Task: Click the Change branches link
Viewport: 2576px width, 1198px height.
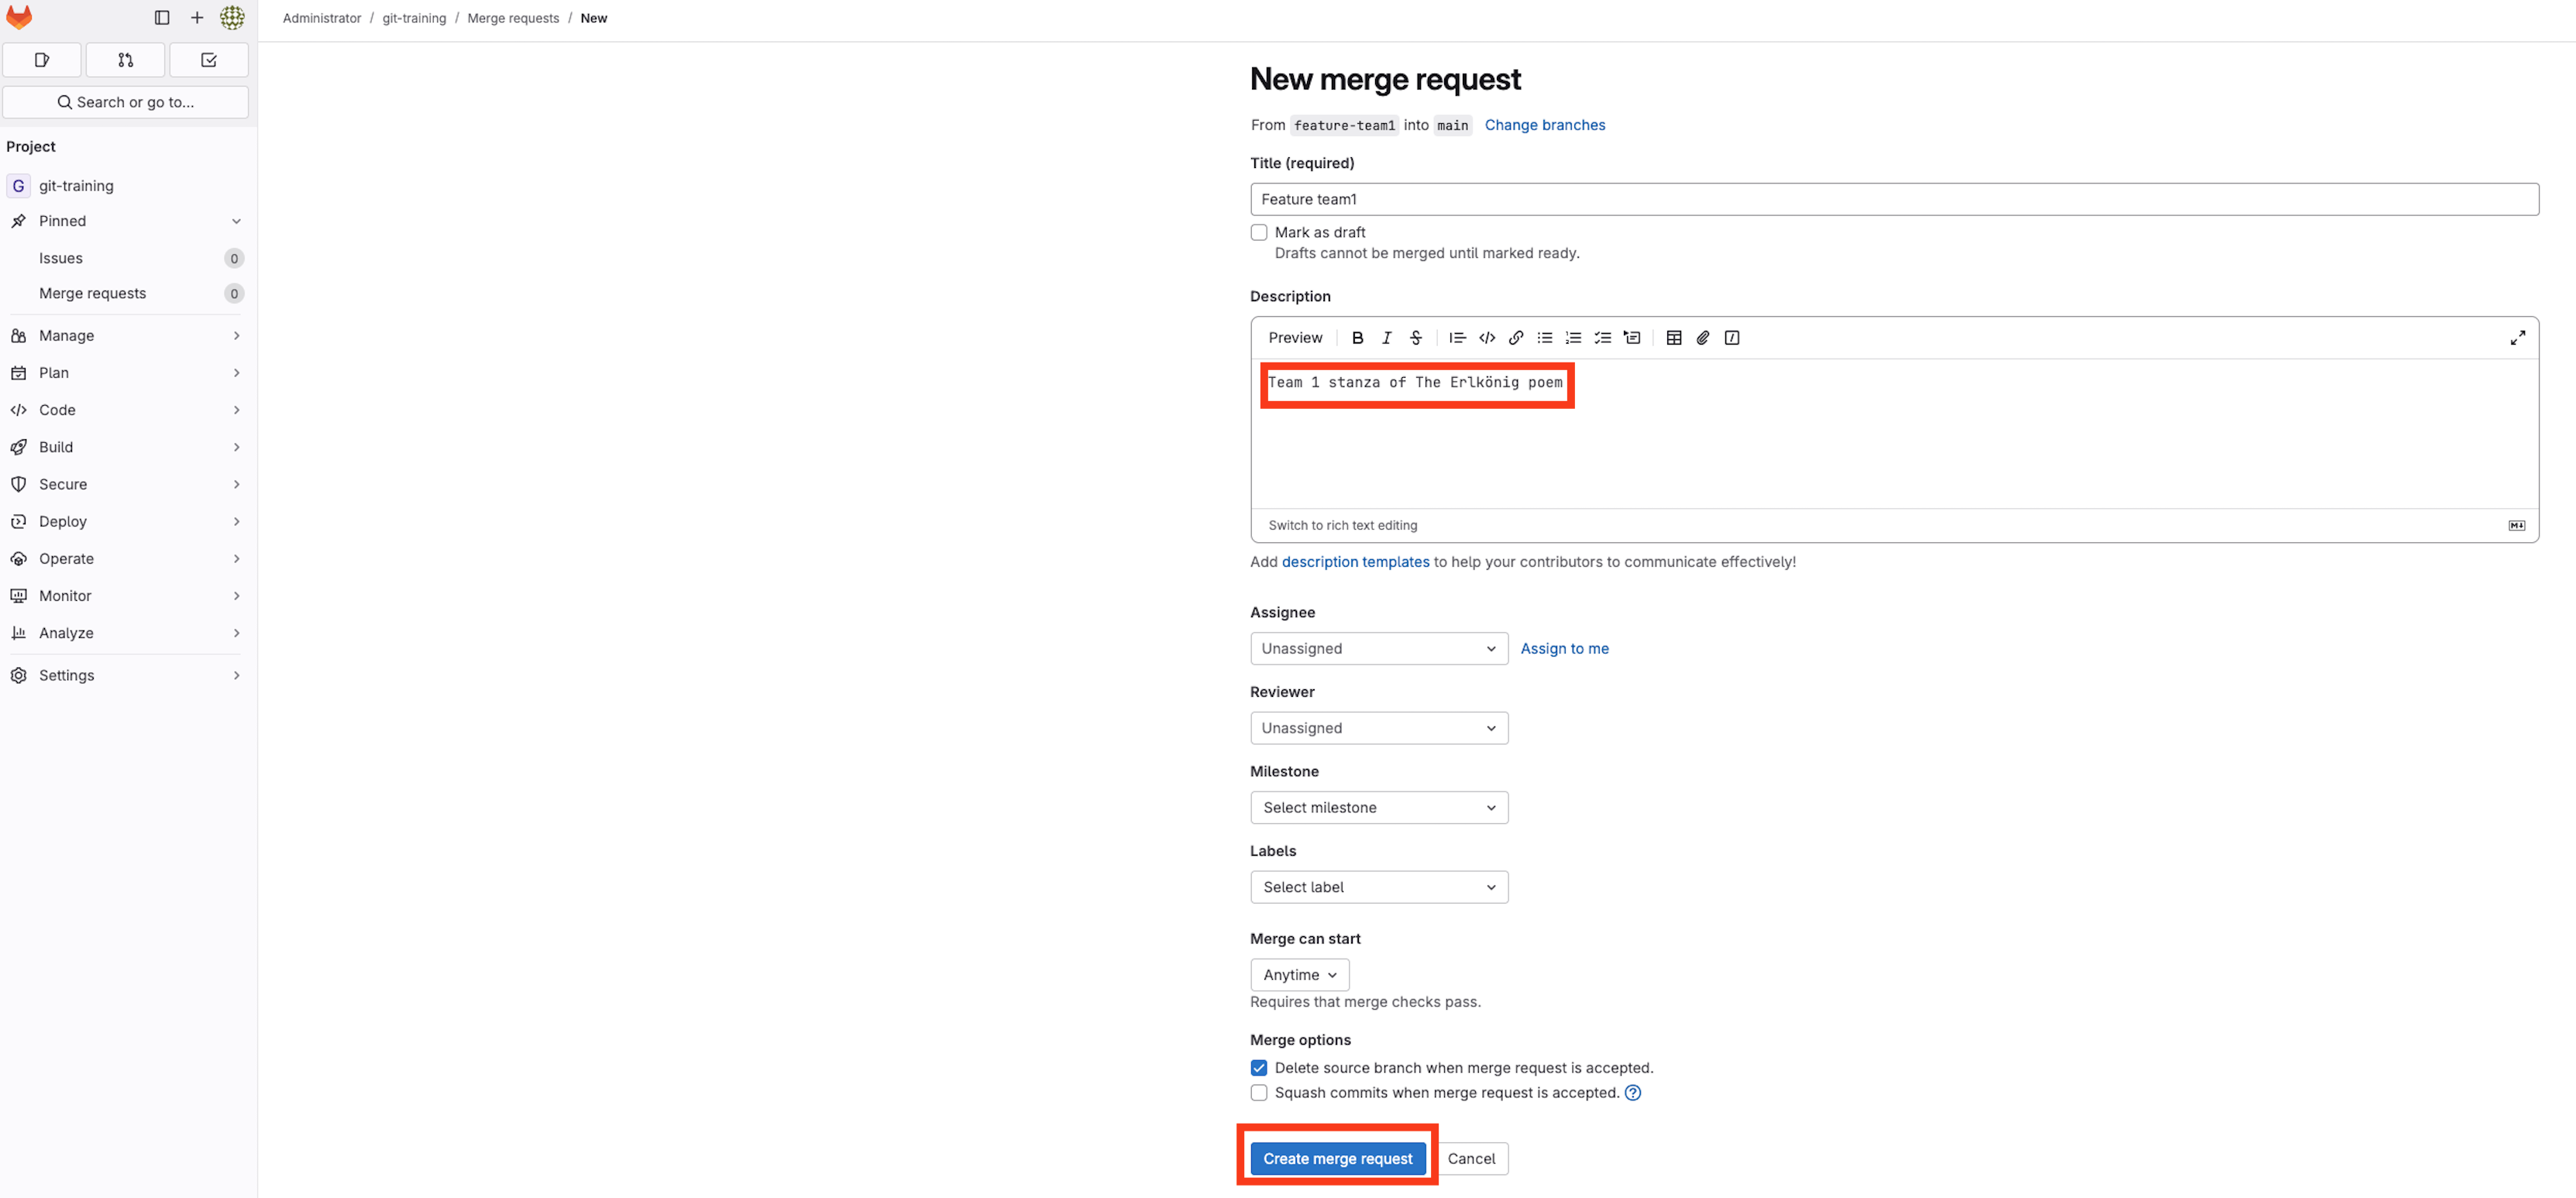Action: click(1544, 125)
